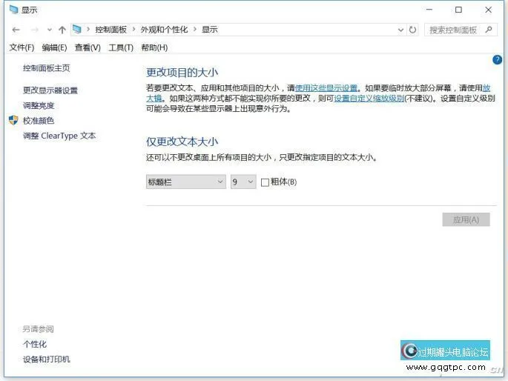Maximize the 显示 window
Viewport: 508px width, 381px height.
click(x=458, y=10)
